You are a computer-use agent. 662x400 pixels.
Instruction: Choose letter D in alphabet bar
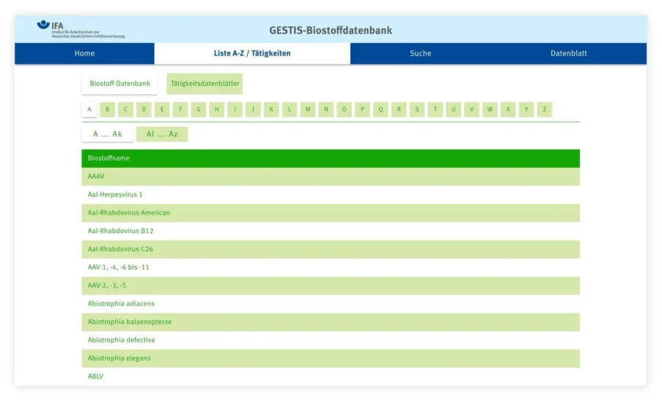pyautogui.click(x=144, y=109)
